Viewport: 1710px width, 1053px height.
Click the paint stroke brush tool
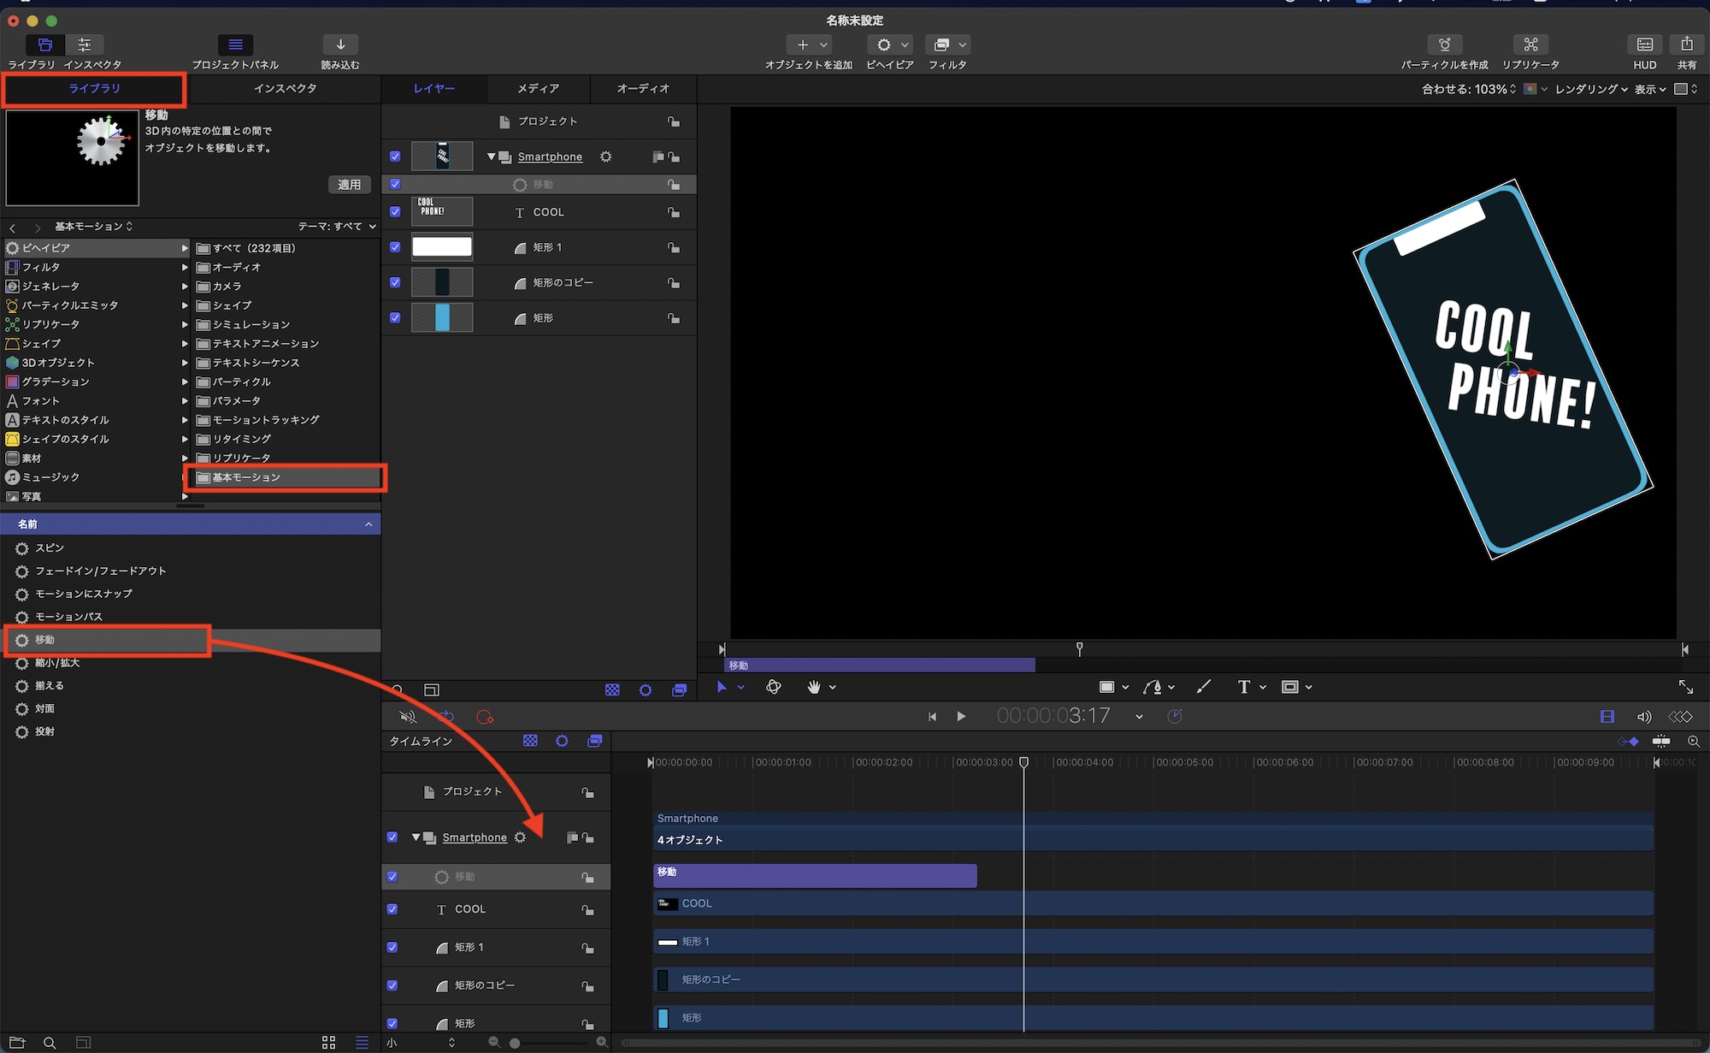click(1204, 687)
